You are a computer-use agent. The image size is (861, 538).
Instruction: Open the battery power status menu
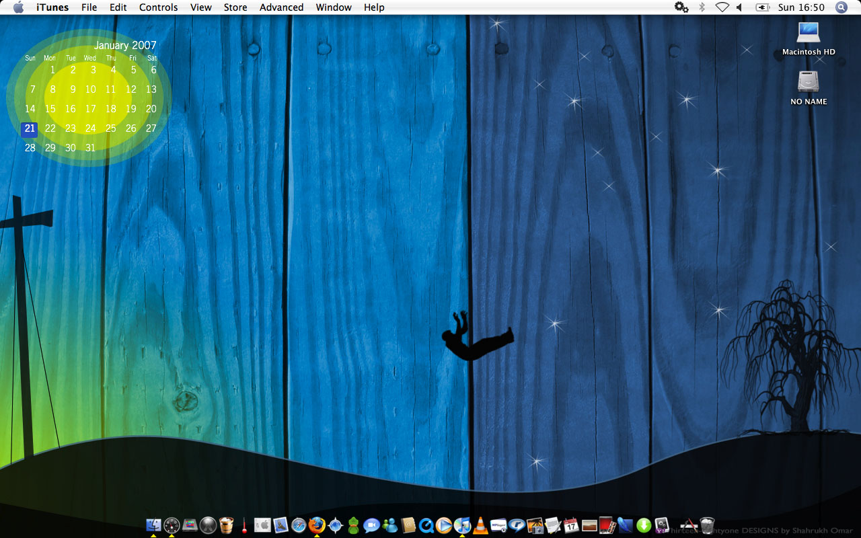(x=762, y=7)
